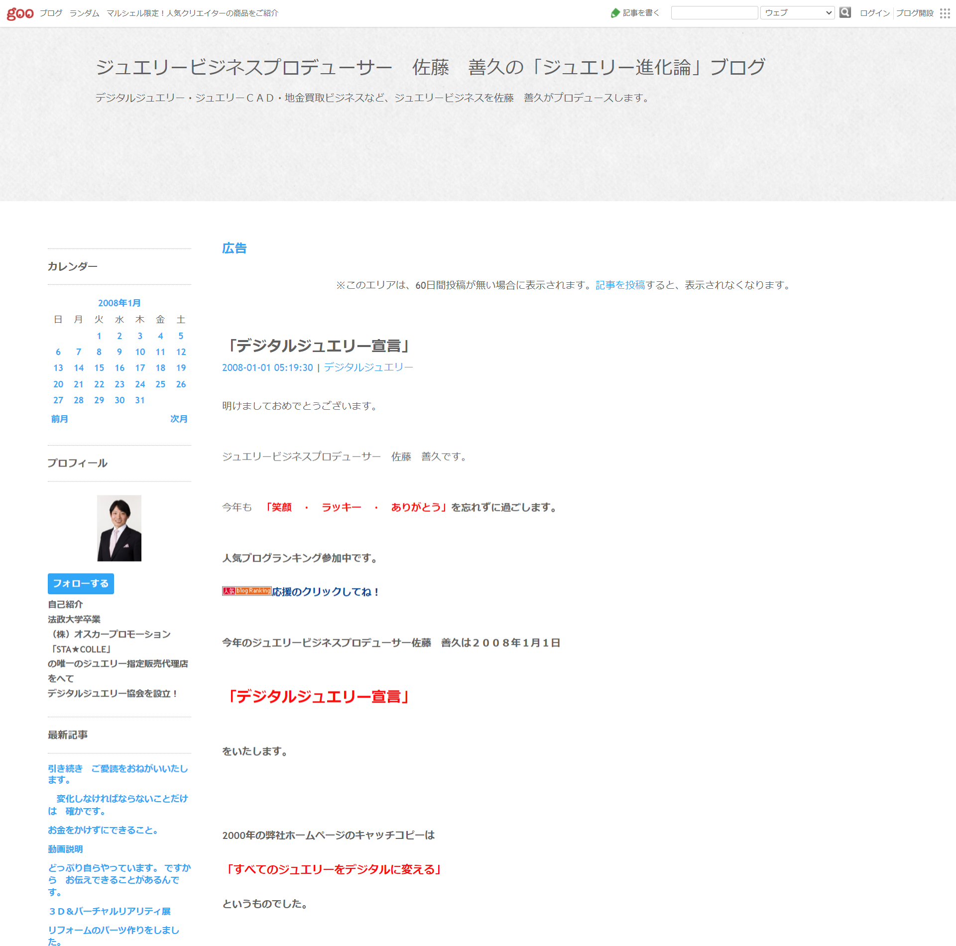956x946 pixels.
Task: Click profile line 法政大学卒業
Action: 74,619
